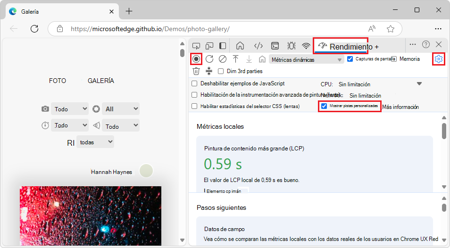The image size is (450, 248).
Task: Check Habilitar estadísticas del selector CSS
Action: (x=194, y=106)
